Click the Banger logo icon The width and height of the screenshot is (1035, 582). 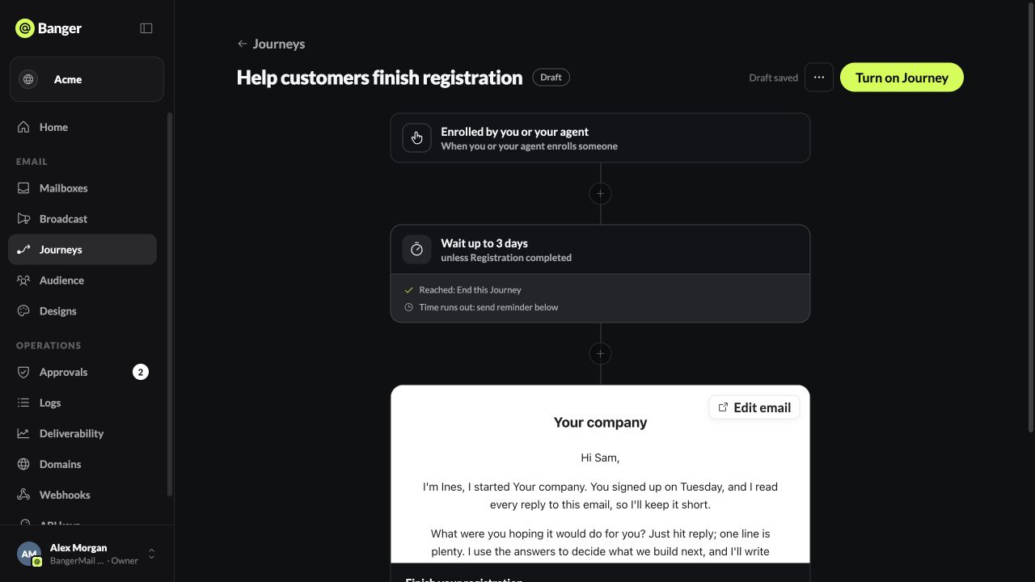coord(25,28)
